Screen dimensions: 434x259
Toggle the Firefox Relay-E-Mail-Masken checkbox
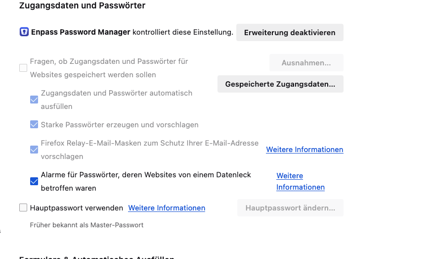tap(34, 149)
